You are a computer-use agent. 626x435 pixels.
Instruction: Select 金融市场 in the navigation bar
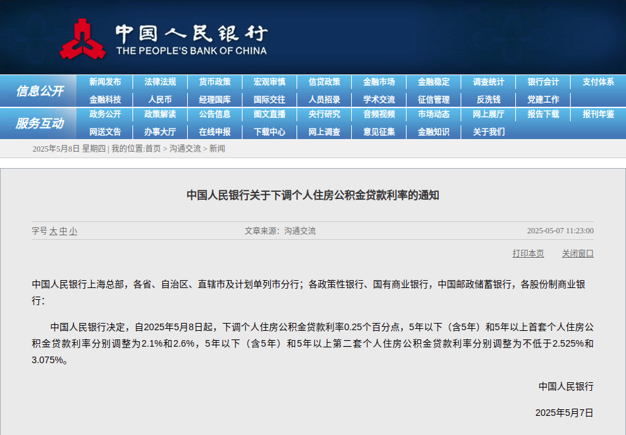click(x=379, y=82)
